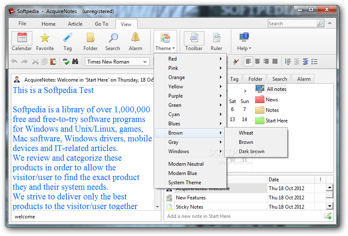Open the Cyan theme submenu
This screenshot has height=236, width=348.
click(191, 114)
